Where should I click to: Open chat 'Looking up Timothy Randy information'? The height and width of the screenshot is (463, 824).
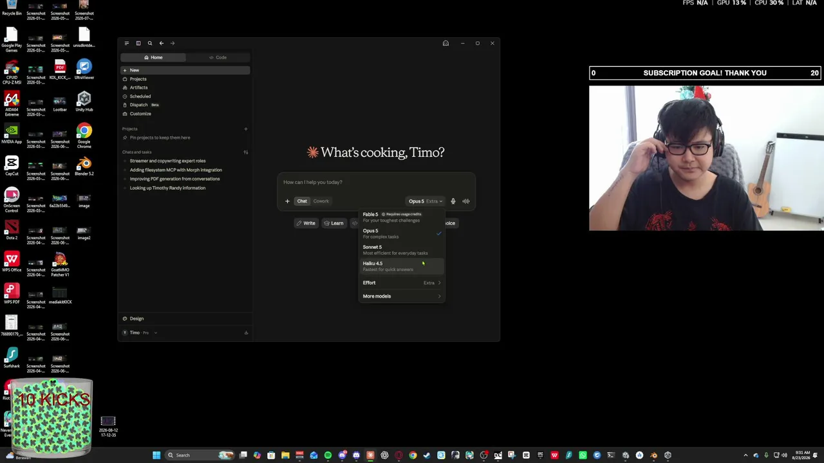(x=185, y=188)
